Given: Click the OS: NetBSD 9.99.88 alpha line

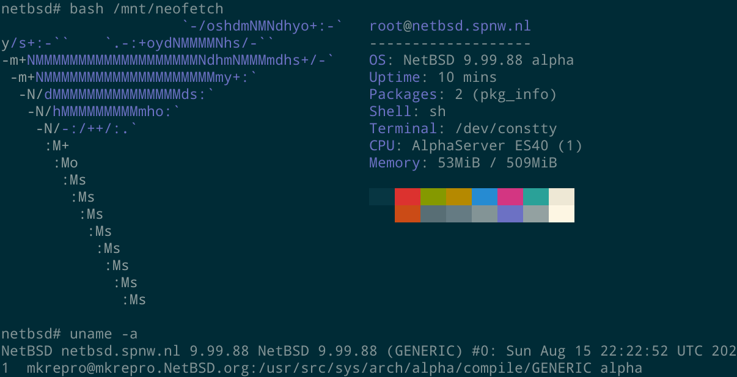Looking at the screenshot, I should click(471, 60).
